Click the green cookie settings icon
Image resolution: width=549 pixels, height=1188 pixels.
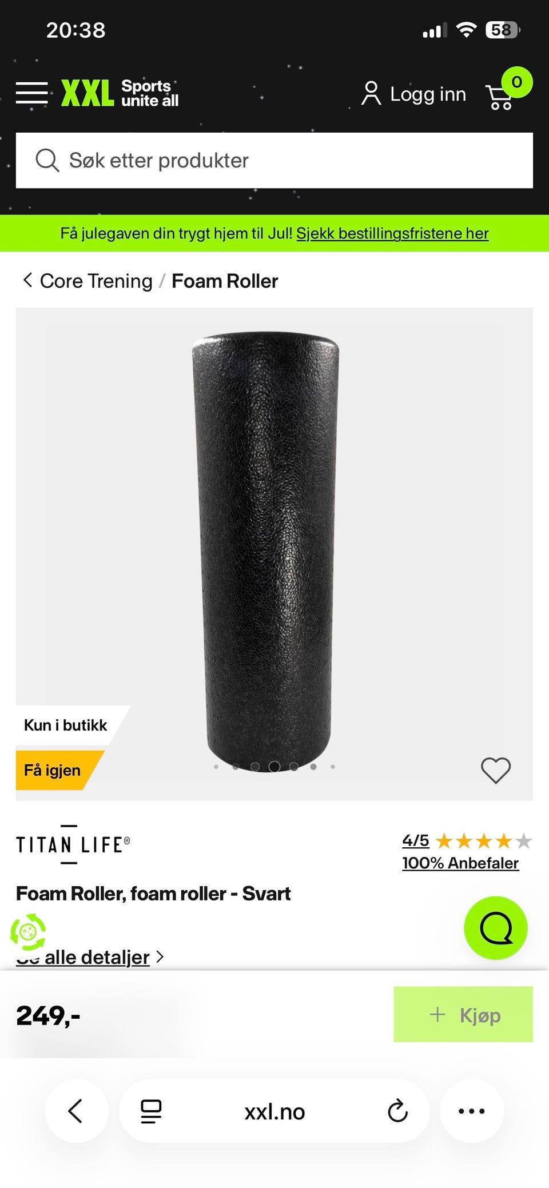pyautogui.click(x=27, y=932)
